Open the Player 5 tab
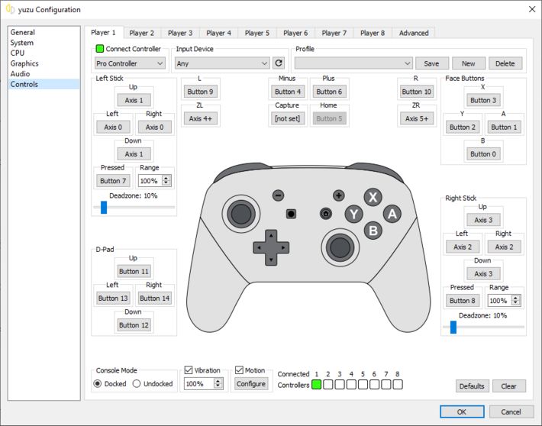This screenshot has width=542, height=426. (256, 33)
